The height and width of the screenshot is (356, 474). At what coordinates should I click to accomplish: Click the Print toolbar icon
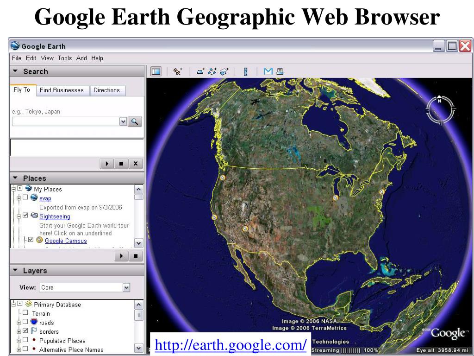[280, 71]
